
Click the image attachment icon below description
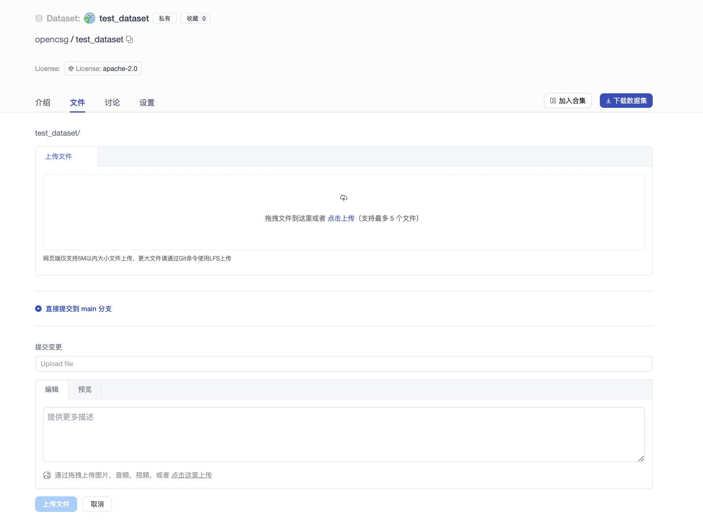point(47,475)
